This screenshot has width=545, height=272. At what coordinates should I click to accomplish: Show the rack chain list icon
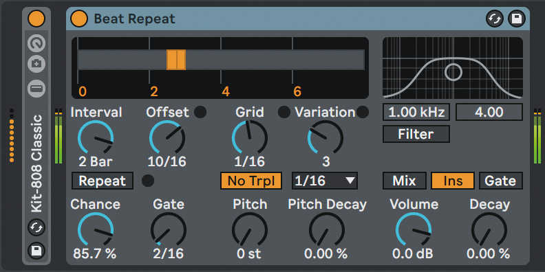[36, 64]
